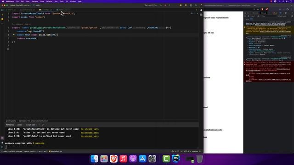The width and height of the screenshot is (294, 165).
Task: Click the terminal command prompt cursor
Action: click(x=6, y=147)
